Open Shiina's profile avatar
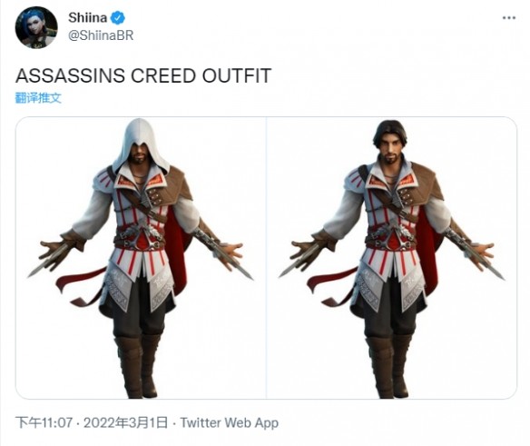The image size is (530, 446). (x=36, y=27)
